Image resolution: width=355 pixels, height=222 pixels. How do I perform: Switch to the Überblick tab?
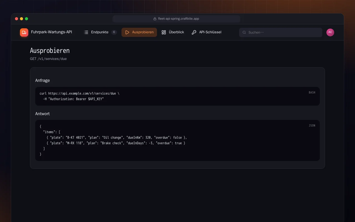click(173, 32)
